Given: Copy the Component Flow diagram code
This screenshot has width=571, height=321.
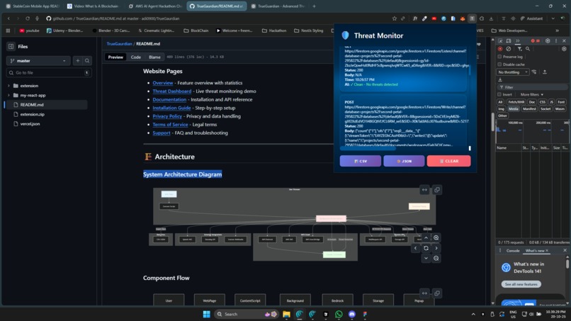Looking at the screenshot, I should point(437,293).
